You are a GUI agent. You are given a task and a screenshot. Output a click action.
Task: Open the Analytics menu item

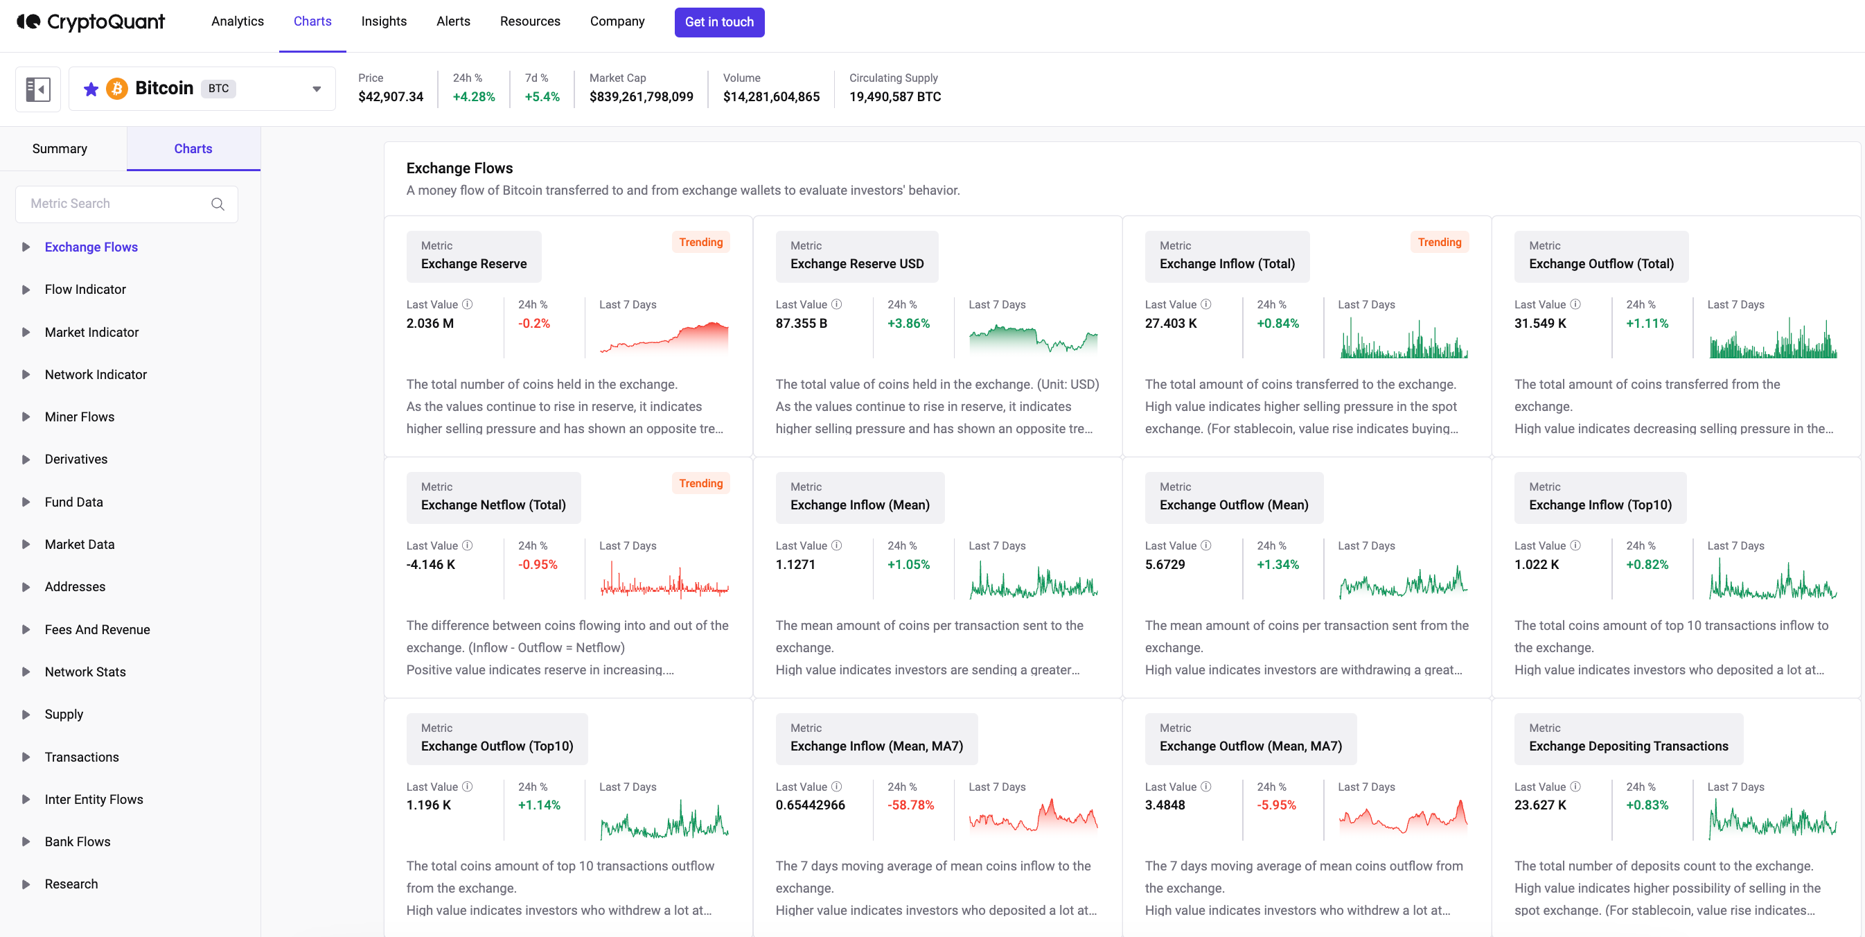[238, 21]
